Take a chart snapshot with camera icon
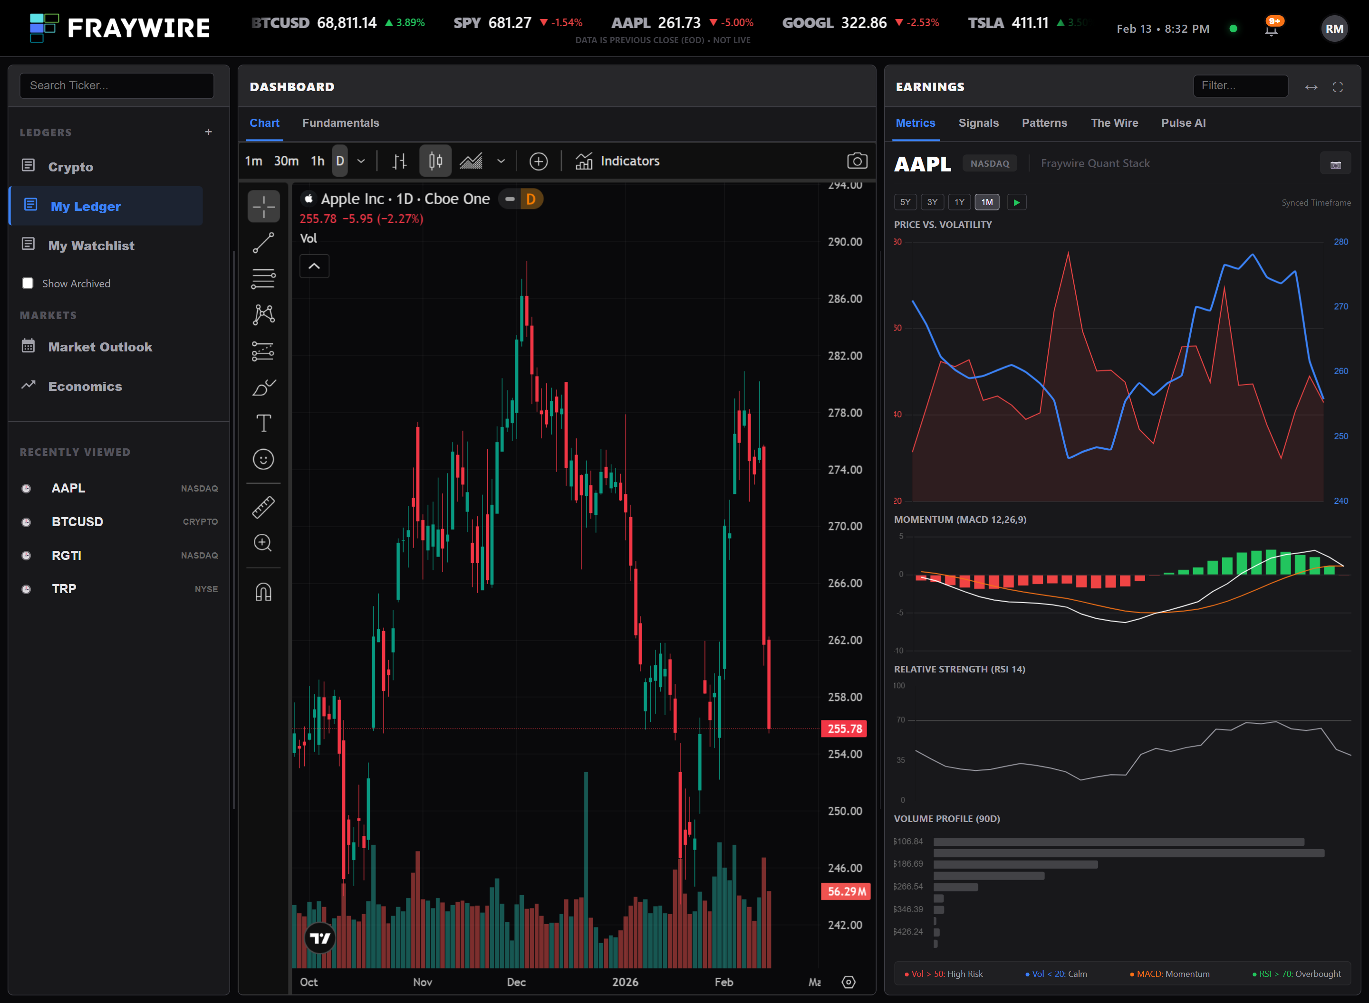This screenshot has width=1369, height=1003. [x=857, y=161]
